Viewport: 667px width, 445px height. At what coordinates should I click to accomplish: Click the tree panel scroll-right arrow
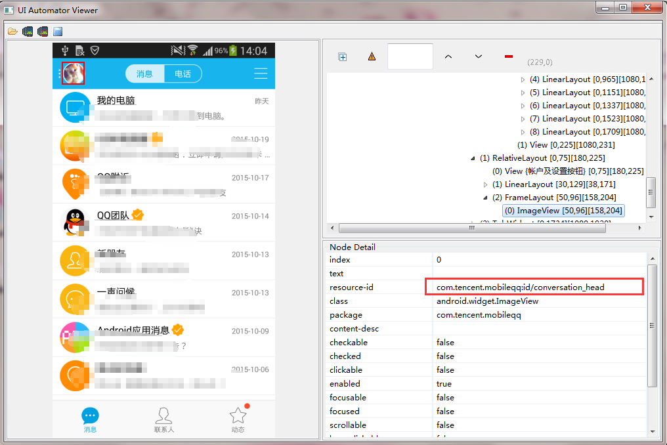coord(640,228)
